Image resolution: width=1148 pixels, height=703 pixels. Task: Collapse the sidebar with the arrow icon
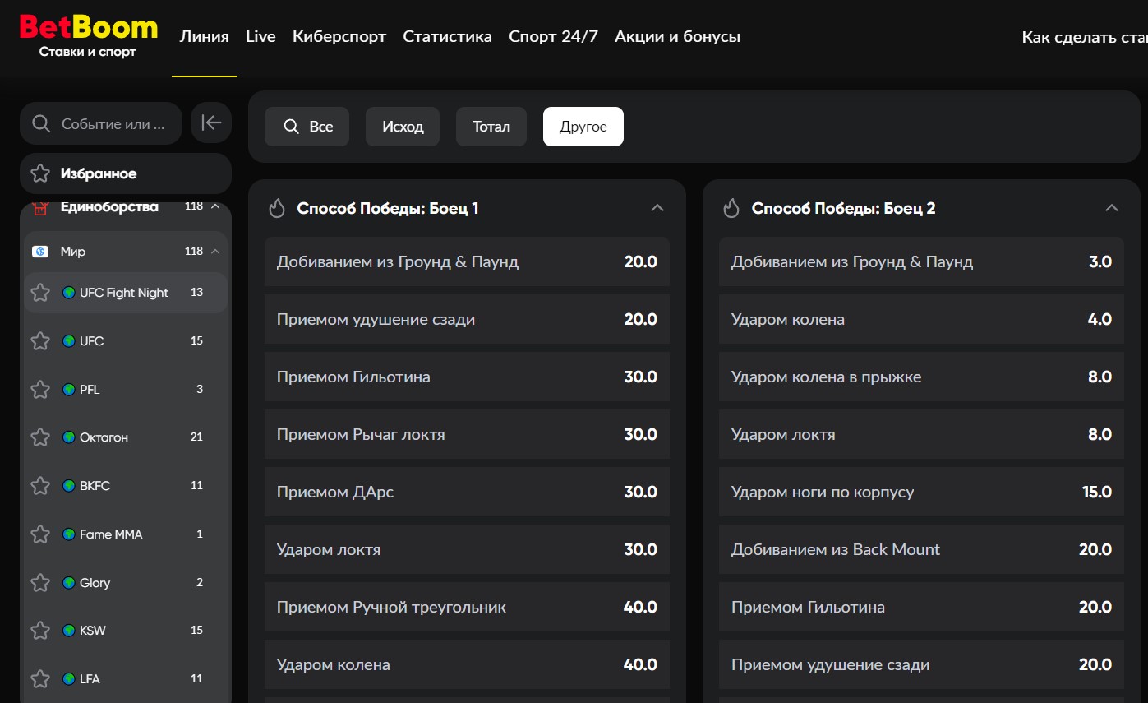[211, 123]
